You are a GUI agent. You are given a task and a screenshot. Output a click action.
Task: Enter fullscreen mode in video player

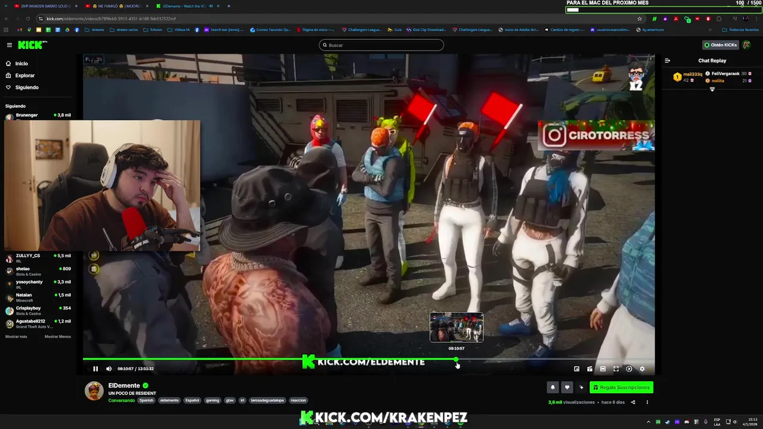pos(616,369)
